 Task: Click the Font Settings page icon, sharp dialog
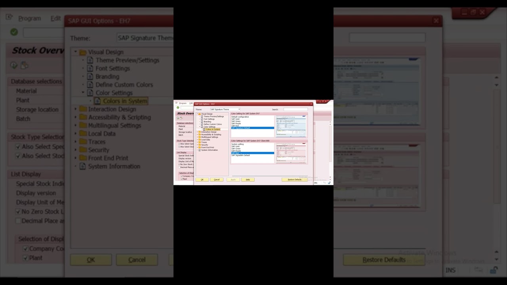[202, 119]
